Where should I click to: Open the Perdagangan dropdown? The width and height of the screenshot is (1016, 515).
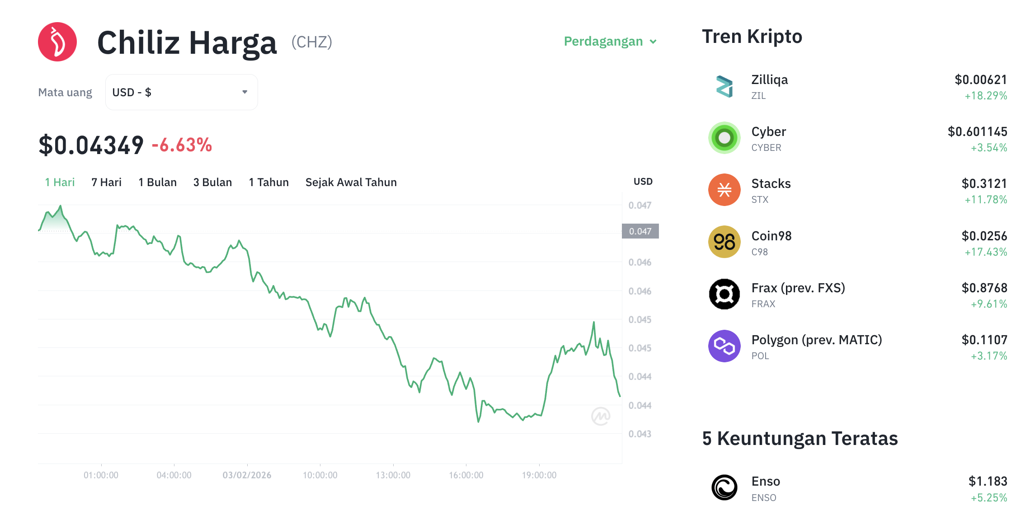point(603,41)
